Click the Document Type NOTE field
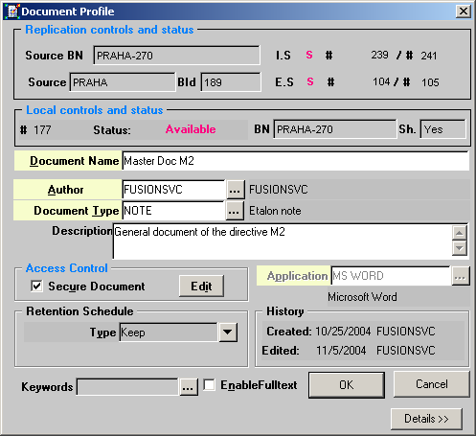The image size is (476, 436). click(x=173, y=211)
